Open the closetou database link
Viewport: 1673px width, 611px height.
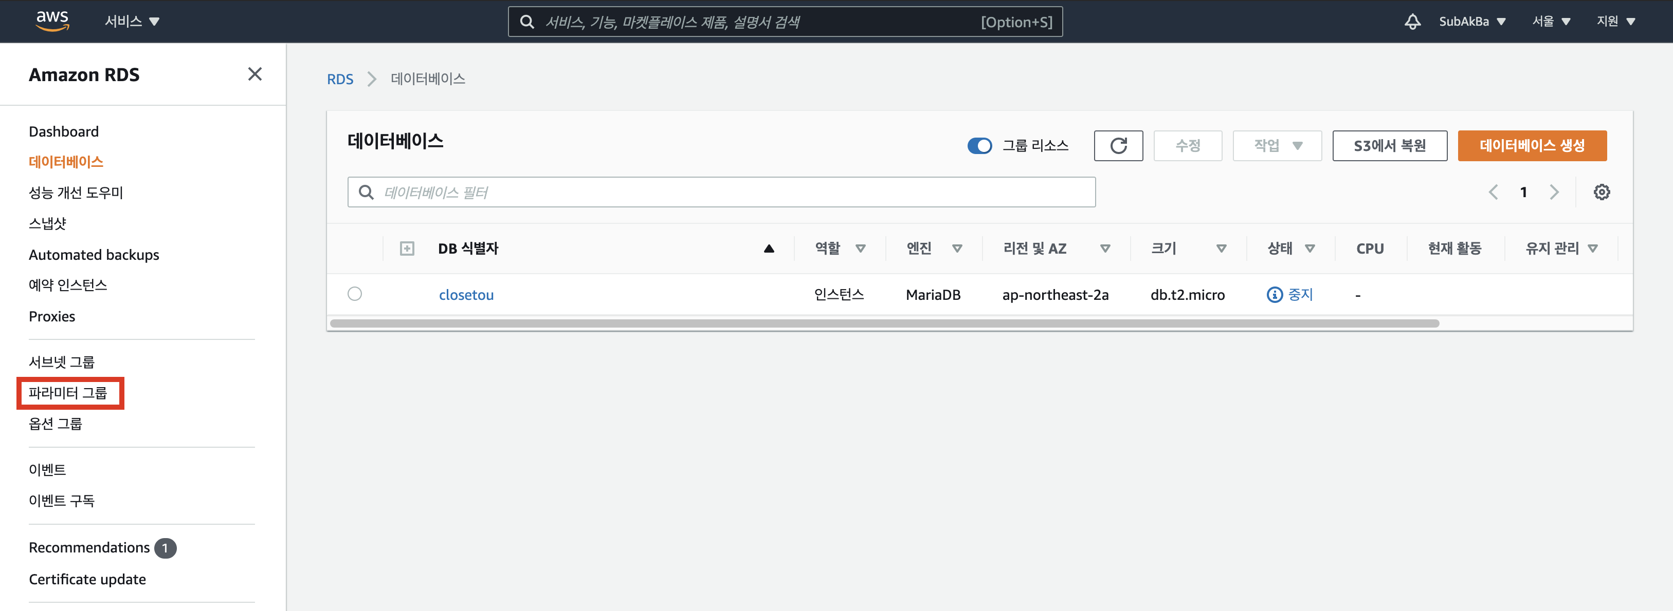click(466, 295)
